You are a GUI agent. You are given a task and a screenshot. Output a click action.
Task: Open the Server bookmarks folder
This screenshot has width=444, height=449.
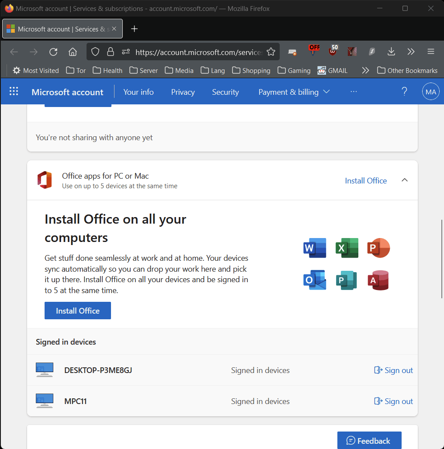coord(143,70)
